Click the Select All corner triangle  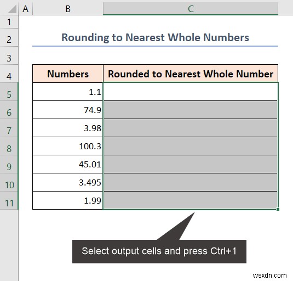click(x=13, y=9)
